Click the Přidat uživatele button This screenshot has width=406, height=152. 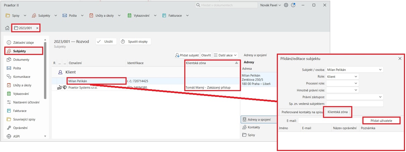pos(381,120)
